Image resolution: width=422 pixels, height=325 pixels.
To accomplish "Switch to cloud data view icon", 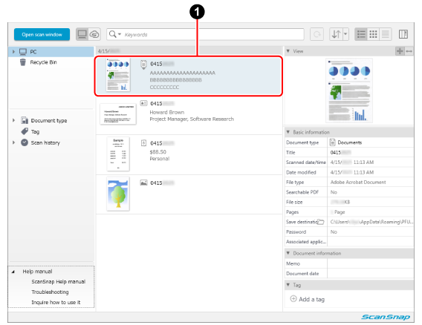I will (94, 34).
